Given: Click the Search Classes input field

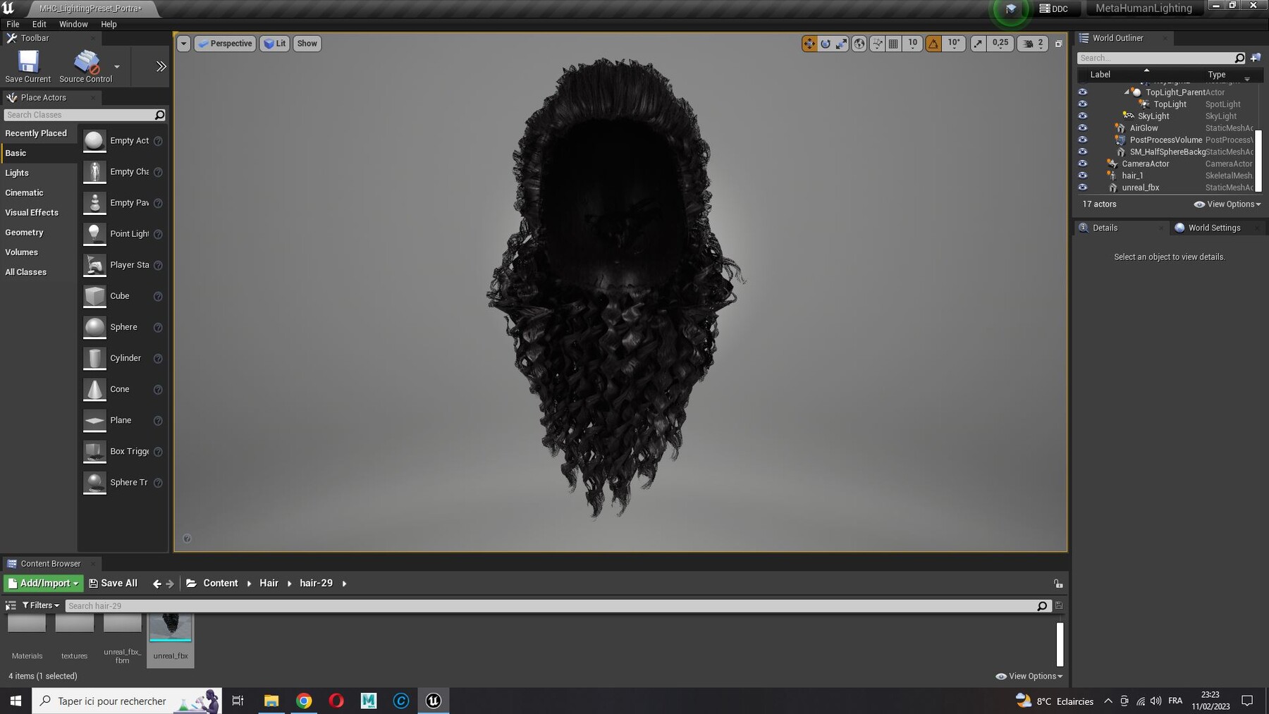Looking at the screenshot, I should pos(85,115).
